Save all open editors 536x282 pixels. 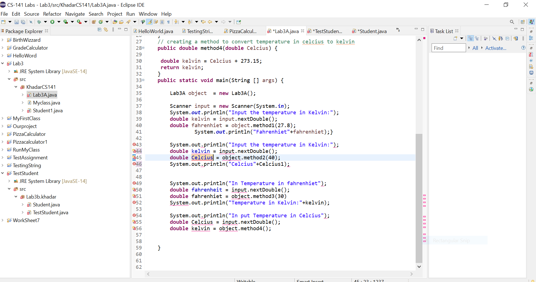(x=23, y=22)
